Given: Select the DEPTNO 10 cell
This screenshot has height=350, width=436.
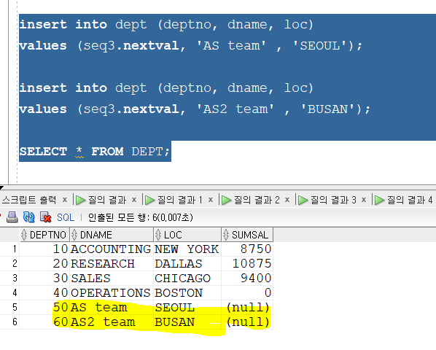Looking at the screenshot, I should point(44,249).
